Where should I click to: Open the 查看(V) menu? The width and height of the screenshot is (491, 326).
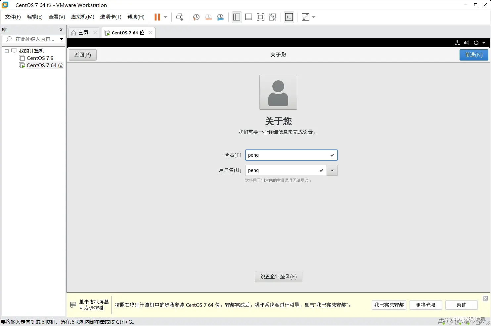click(x=57, y=17)
